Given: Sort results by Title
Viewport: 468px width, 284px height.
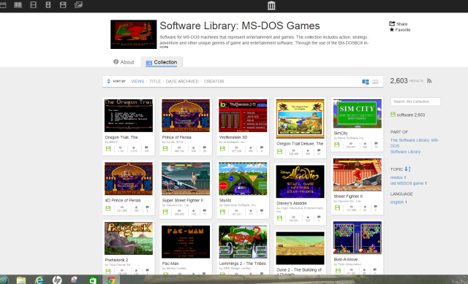Looking at the screenshot, I should pos(155,81).
